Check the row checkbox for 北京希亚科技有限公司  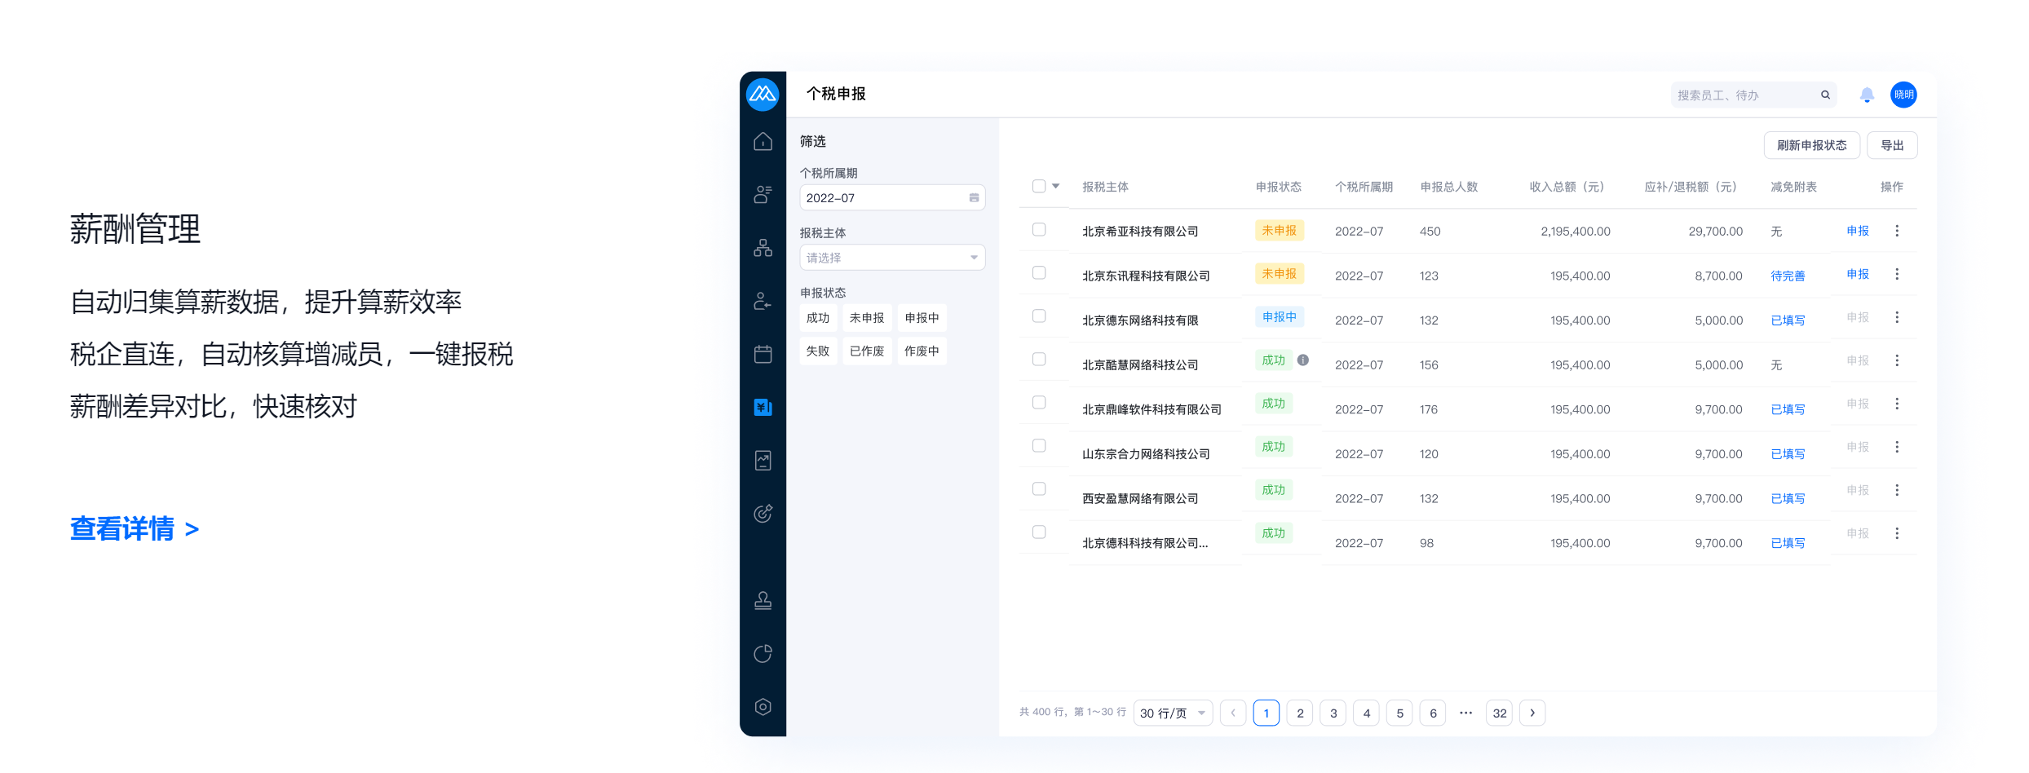click(x=1039, y=230)
